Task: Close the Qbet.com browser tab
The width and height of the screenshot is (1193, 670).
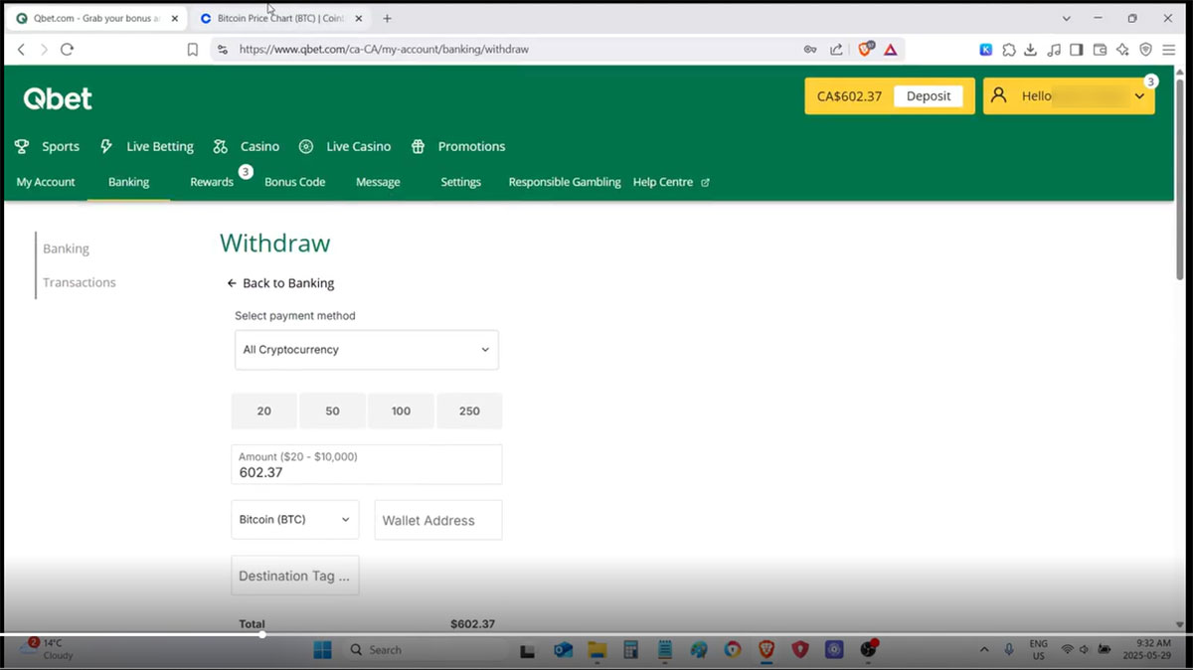Action: point(174,18)
